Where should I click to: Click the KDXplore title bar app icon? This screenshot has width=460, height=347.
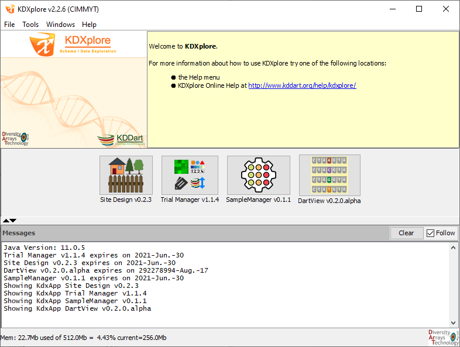click(x=10, y=9)
